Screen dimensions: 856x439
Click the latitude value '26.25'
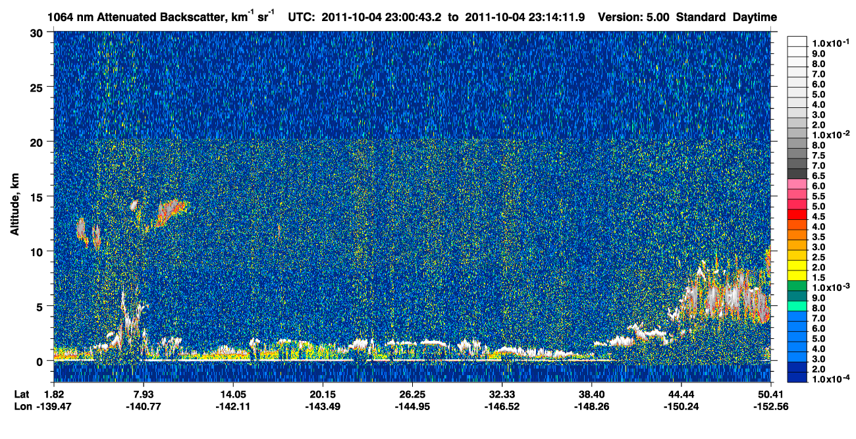click(412, 394)
